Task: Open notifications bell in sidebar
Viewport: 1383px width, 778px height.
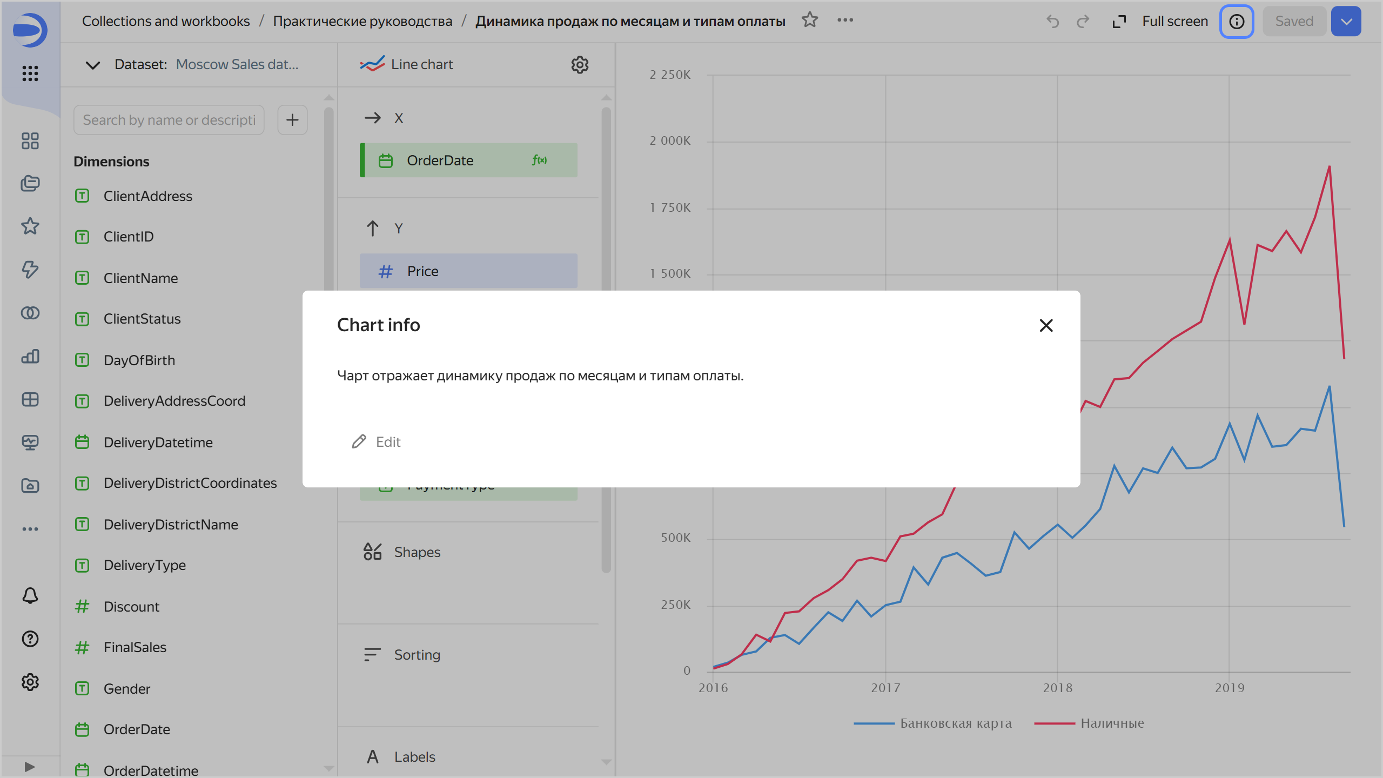Action: coord(30,595)
